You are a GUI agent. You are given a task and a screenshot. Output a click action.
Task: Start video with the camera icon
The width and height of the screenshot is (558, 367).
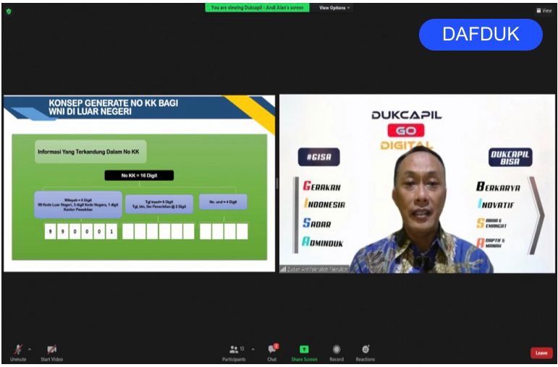point(51,350)
